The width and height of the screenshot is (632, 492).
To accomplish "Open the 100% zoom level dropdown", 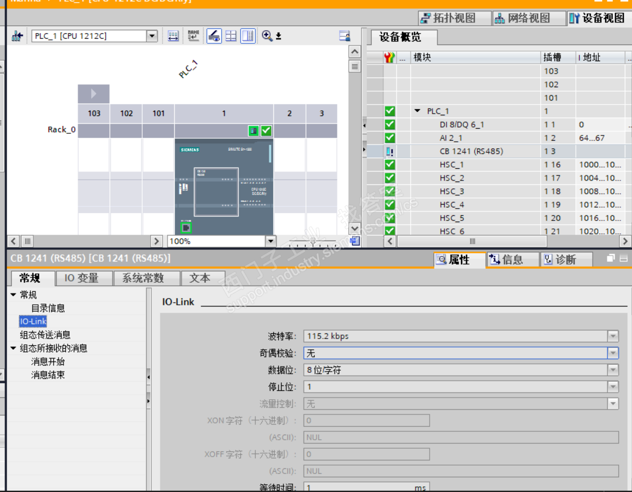I will coord(271,241).
